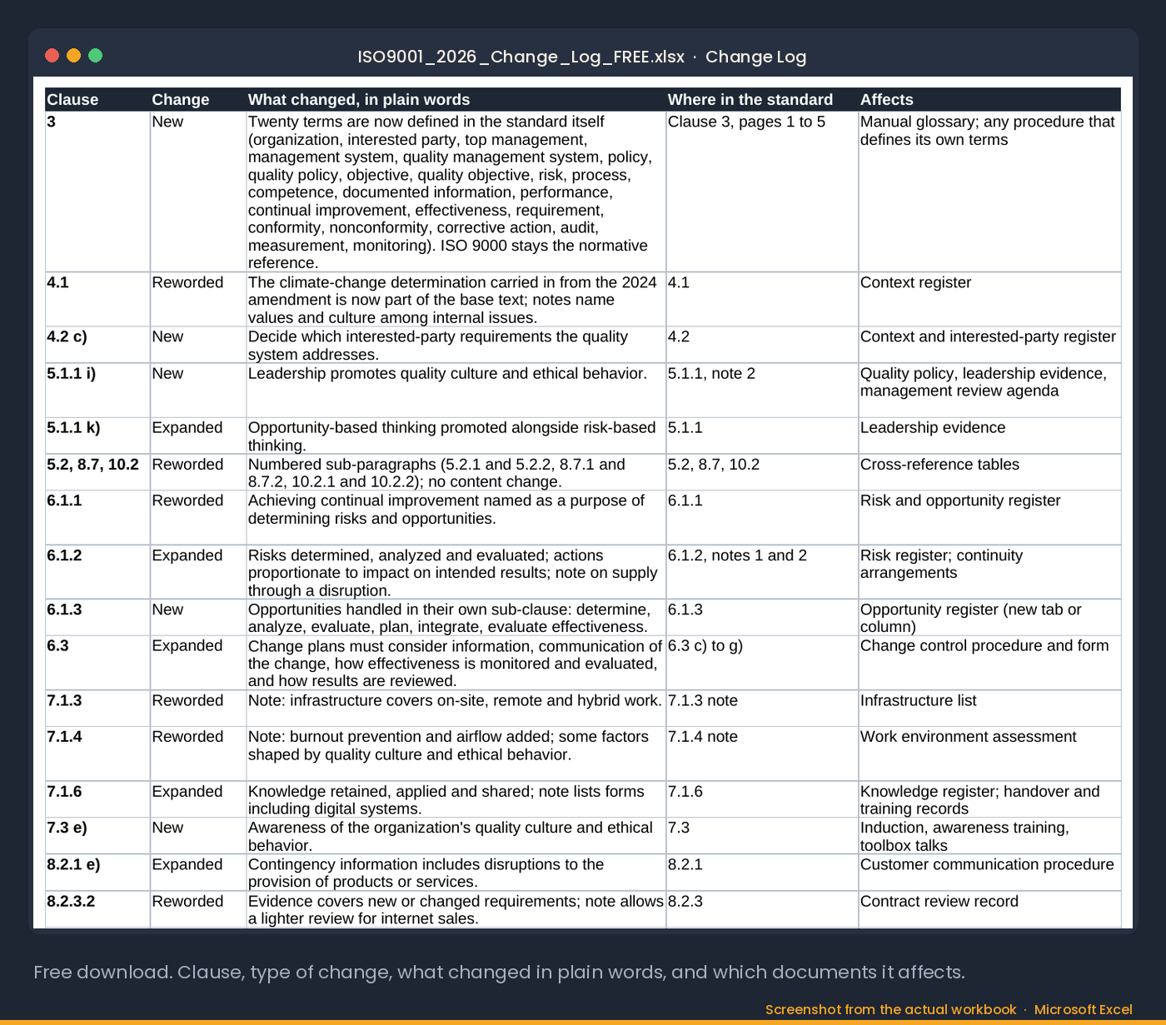1166x1025 pixels.
Task: Select clause cell '6.1.1'
Action: tap(97, 518)
